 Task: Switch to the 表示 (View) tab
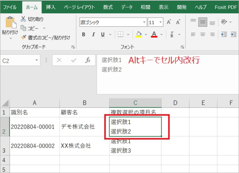click(164, 7)
